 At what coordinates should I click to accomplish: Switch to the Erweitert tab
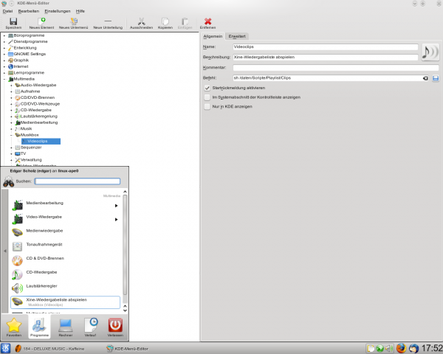tap(238, 36)
